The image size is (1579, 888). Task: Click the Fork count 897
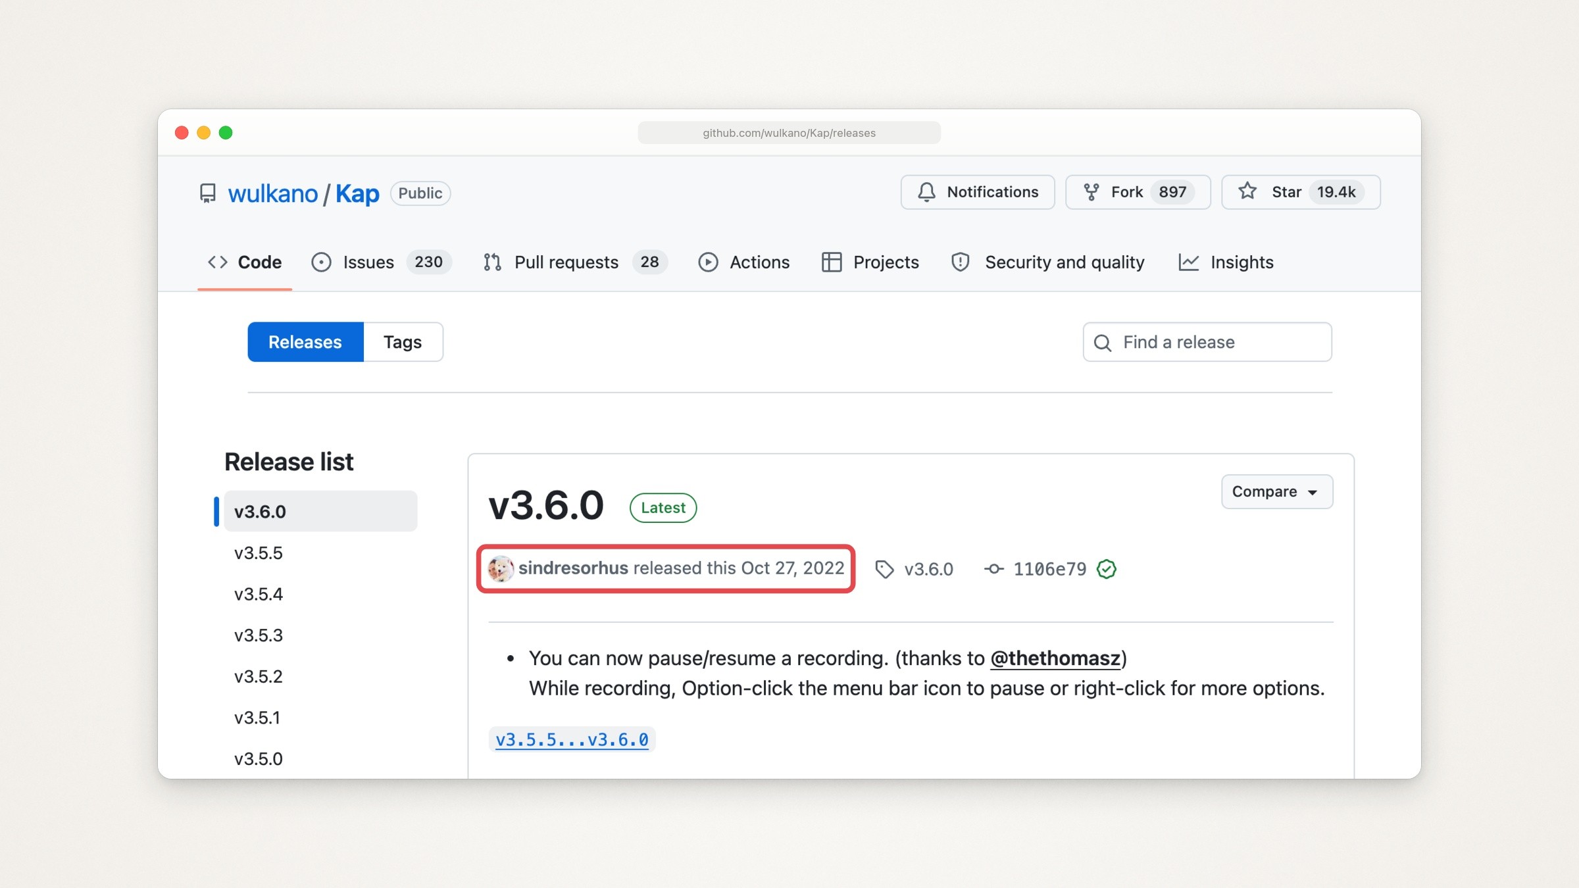pyautogui.click(x=1172, y=192)
